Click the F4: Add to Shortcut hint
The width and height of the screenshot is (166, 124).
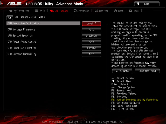tap(135, 100)
